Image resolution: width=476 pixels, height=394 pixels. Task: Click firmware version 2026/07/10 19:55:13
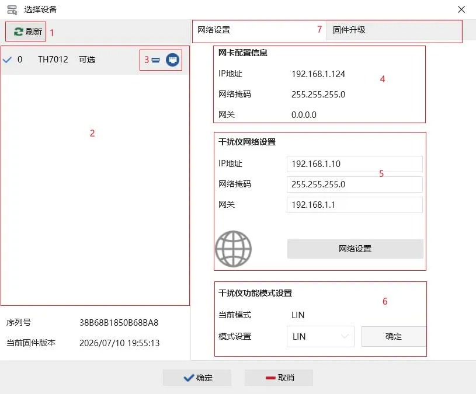[x=119, y=343]
